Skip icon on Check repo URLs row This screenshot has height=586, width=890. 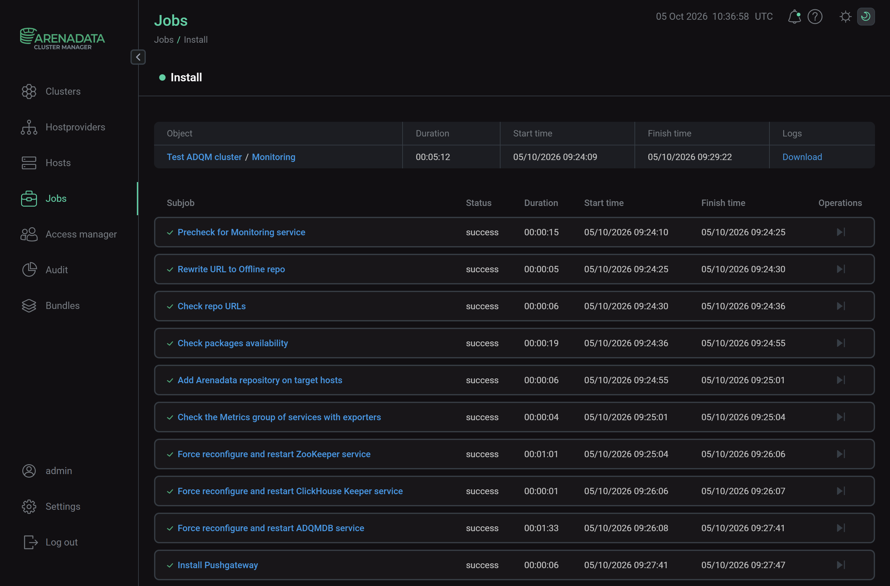pos(841,306)
